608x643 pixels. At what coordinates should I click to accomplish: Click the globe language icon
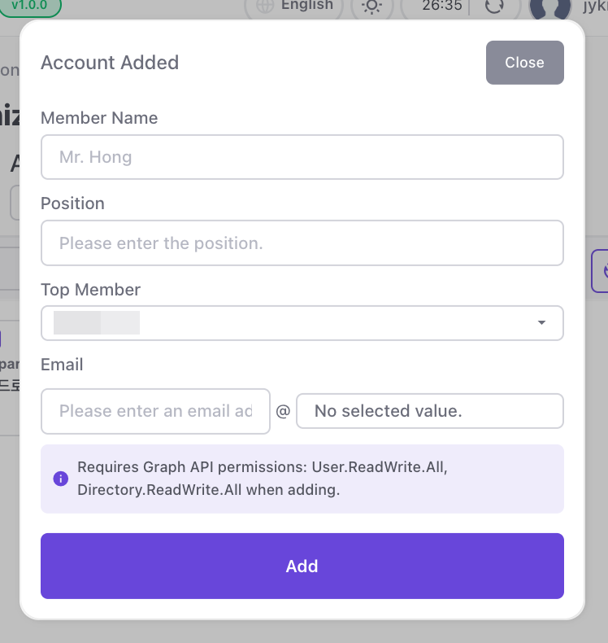pyautogui.click(x=265, y=6)
